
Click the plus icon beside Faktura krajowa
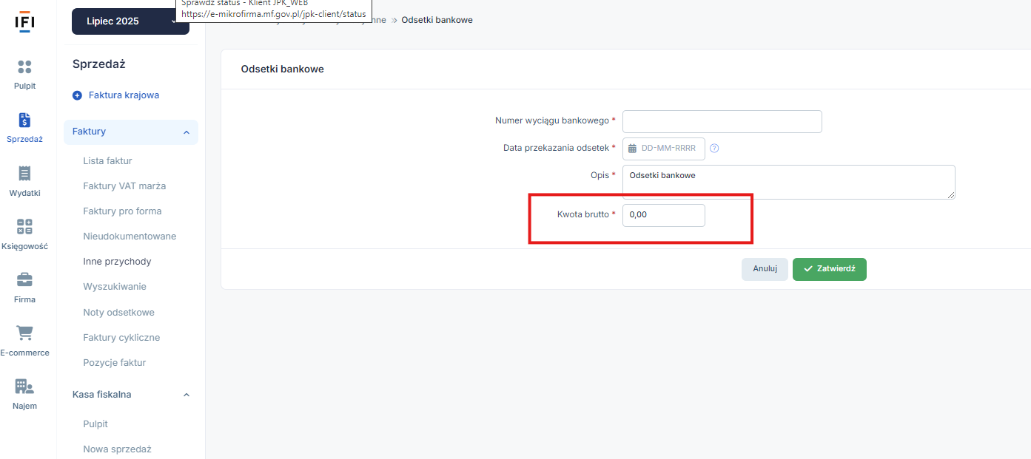78,96
